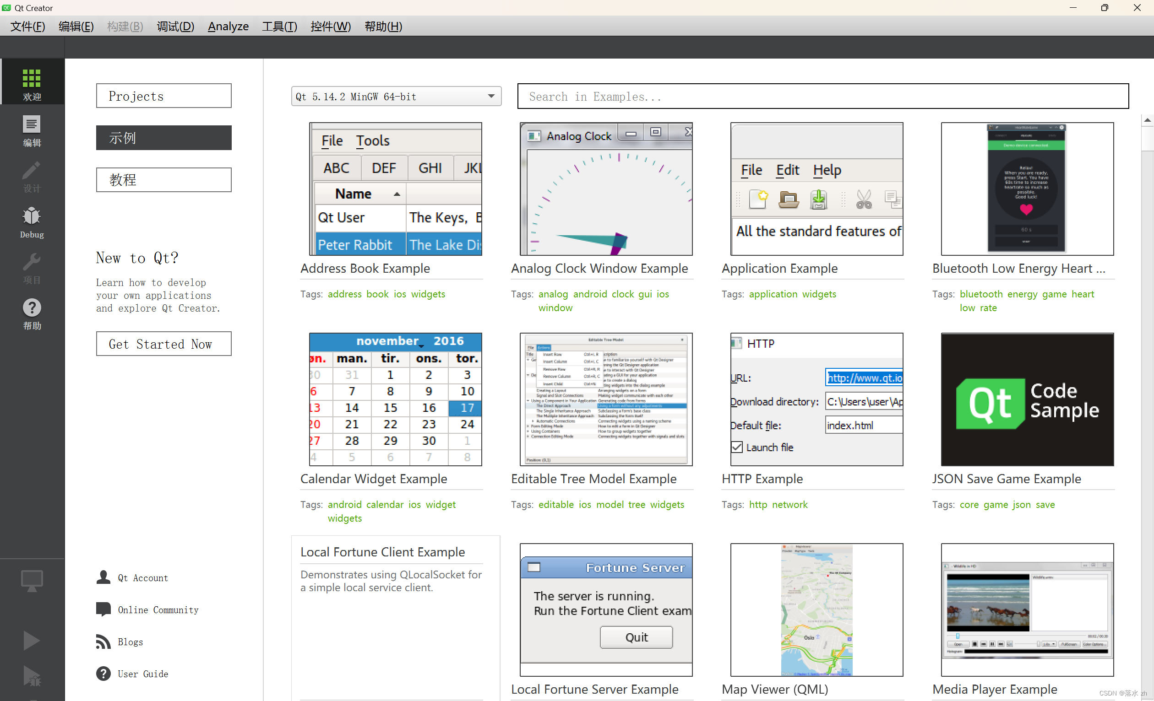Open the 教程 tutorials button

163,180
